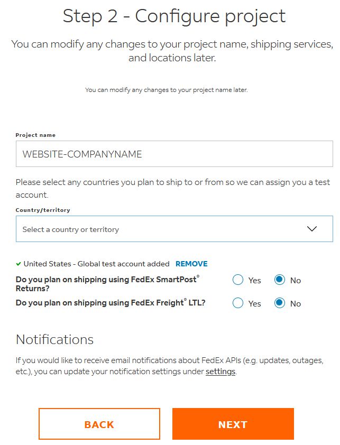
Task: Click the Project name field label
Action: (35, 135)
